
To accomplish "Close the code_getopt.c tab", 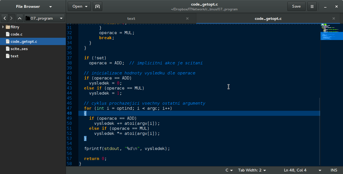I will (x=334, y=18).
